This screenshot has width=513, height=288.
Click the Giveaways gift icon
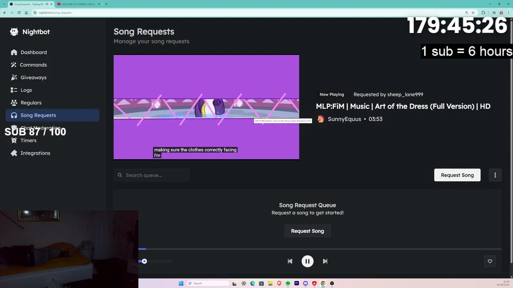click(x=14, y=78)
